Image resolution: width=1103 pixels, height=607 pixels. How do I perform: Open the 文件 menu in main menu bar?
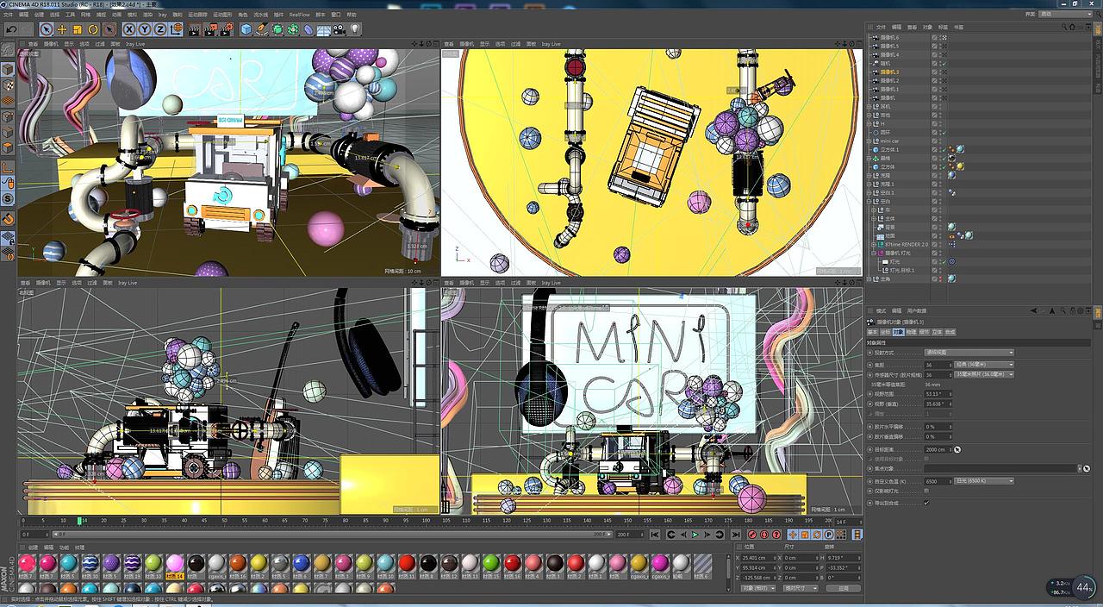pos(9,15)
